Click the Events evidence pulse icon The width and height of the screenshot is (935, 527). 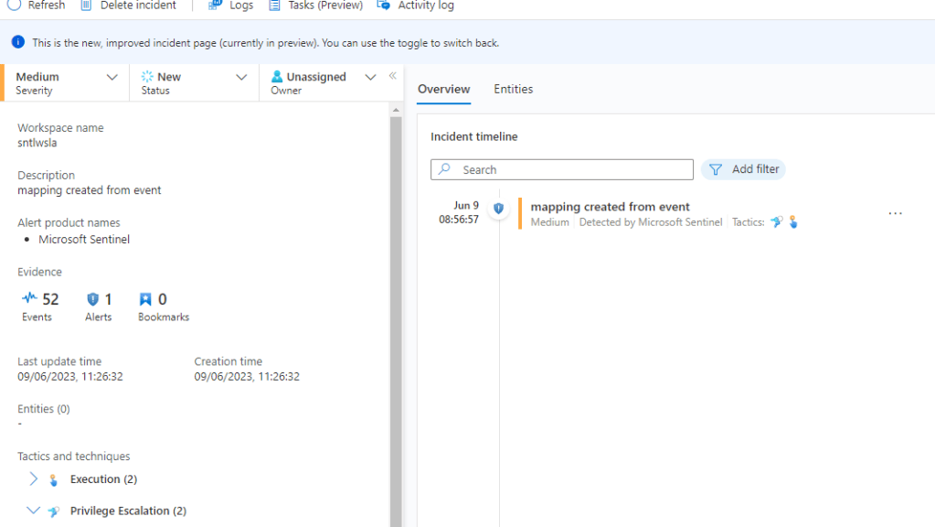click(30, 298)
